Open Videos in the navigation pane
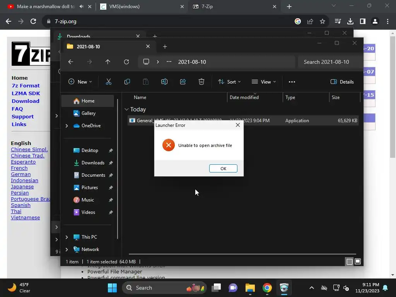The image size is (396, 297). click(88, 212)
